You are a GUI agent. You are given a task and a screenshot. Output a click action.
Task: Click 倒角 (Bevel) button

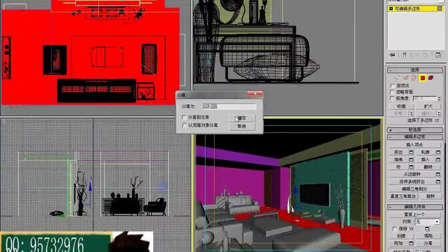[399, 159]
